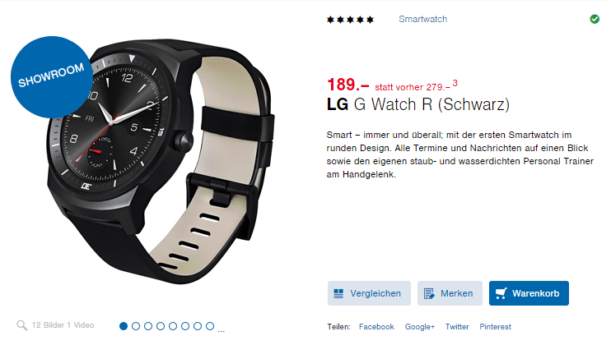Select the second image carousel dot
611x345 pixels.
pos(136,326)
